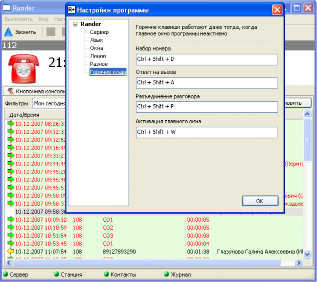Screen dimensions: 317x282
Task: Click OK in the settings dialog
Action: pos(260,201)
